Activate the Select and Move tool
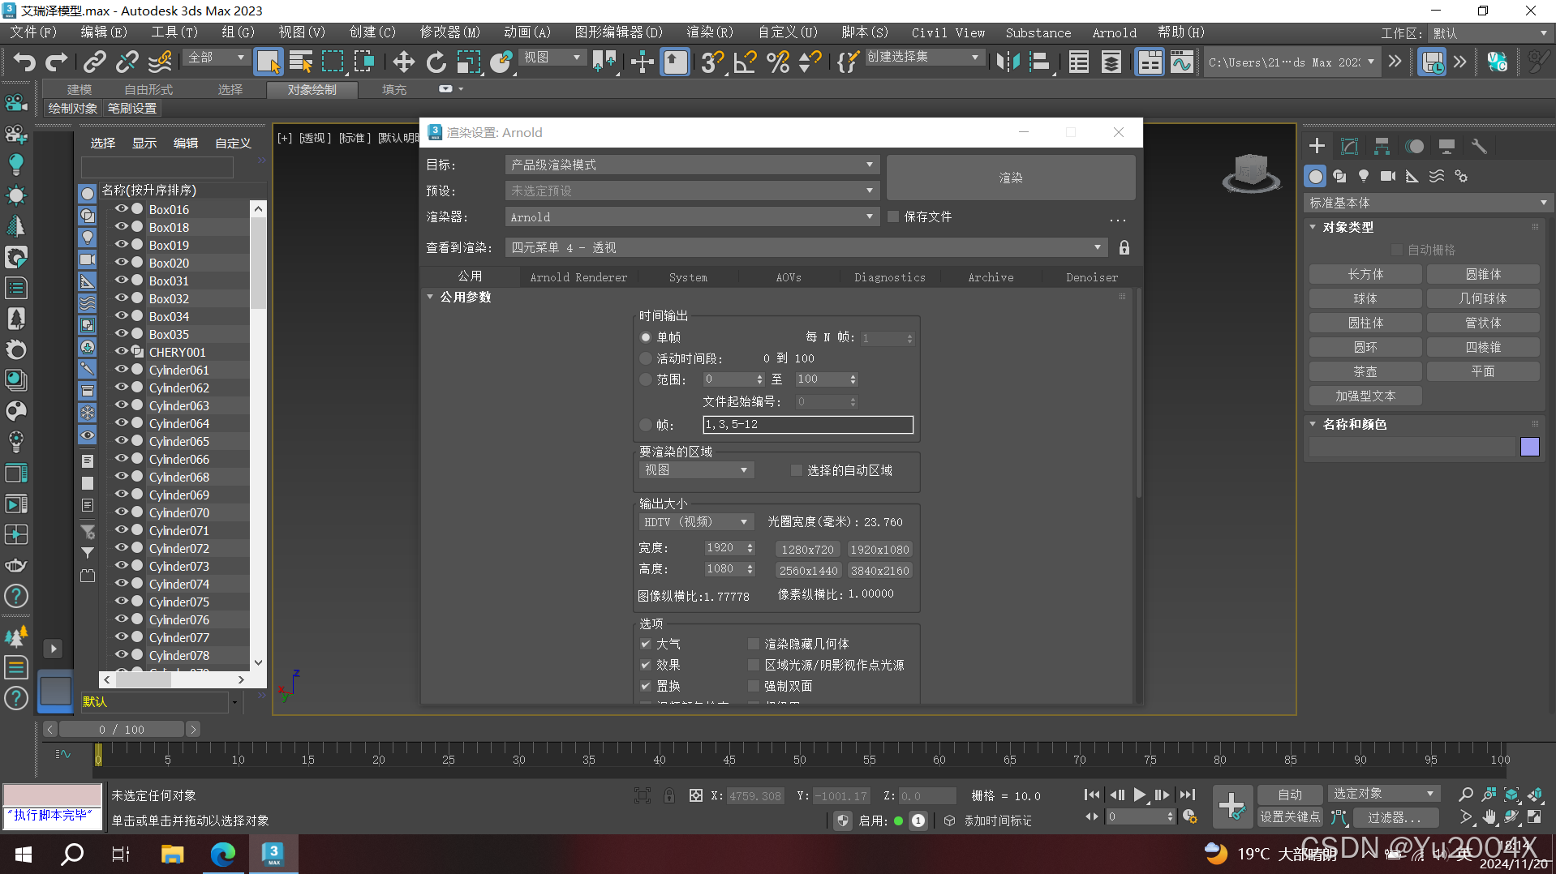The image size is (1556, 874). coord(403,62)
